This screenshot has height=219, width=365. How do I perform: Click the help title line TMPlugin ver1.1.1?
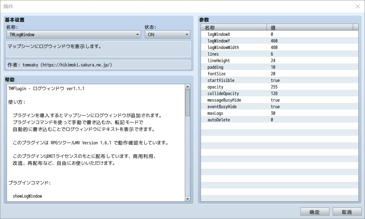point(46,88)
